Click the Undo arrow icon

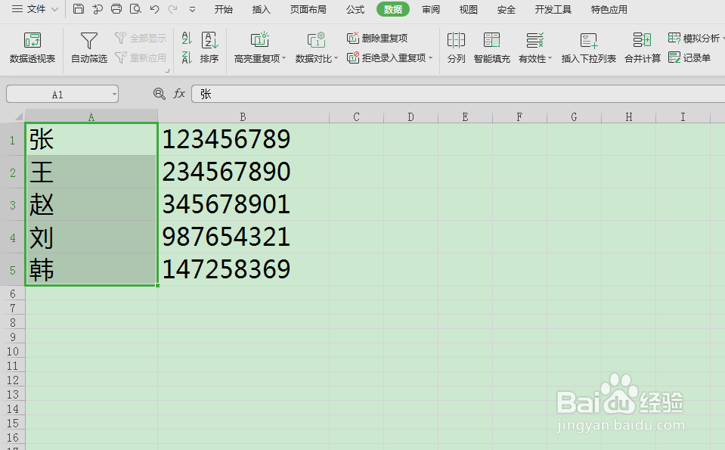tap(154, 9)
